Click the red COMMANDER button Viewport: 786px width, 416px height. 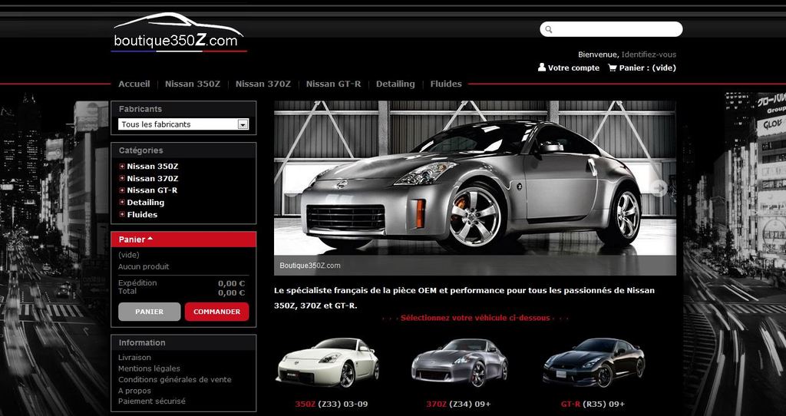[216, 312]
